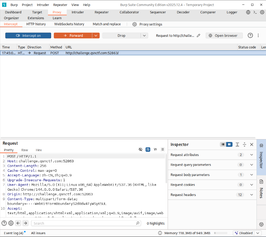266x237 pixels.
Task: Click the request editor vertical scrollbar
Action: (166, 169)
